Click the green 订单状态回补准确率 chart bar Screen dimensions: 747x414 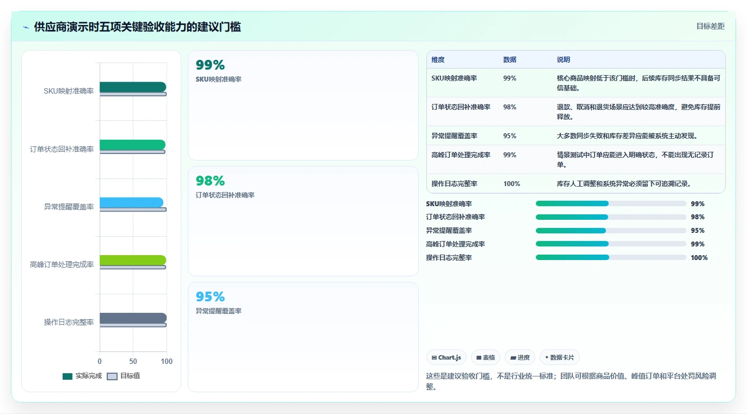pyautogui.click(x=132, y=145)
